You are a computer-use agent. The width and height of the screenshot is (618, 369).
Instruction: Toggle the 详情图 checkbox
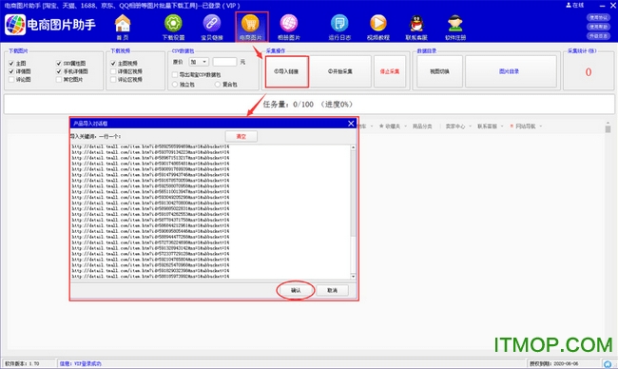click(x=11, y=71)
